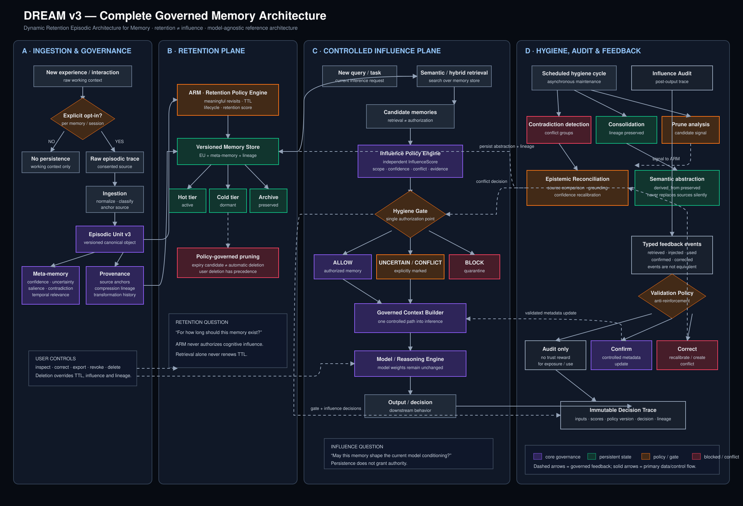Select the Contradiction detection node
Image resolution: width=743 pixels, height=506 pixels.
[559, 130]
